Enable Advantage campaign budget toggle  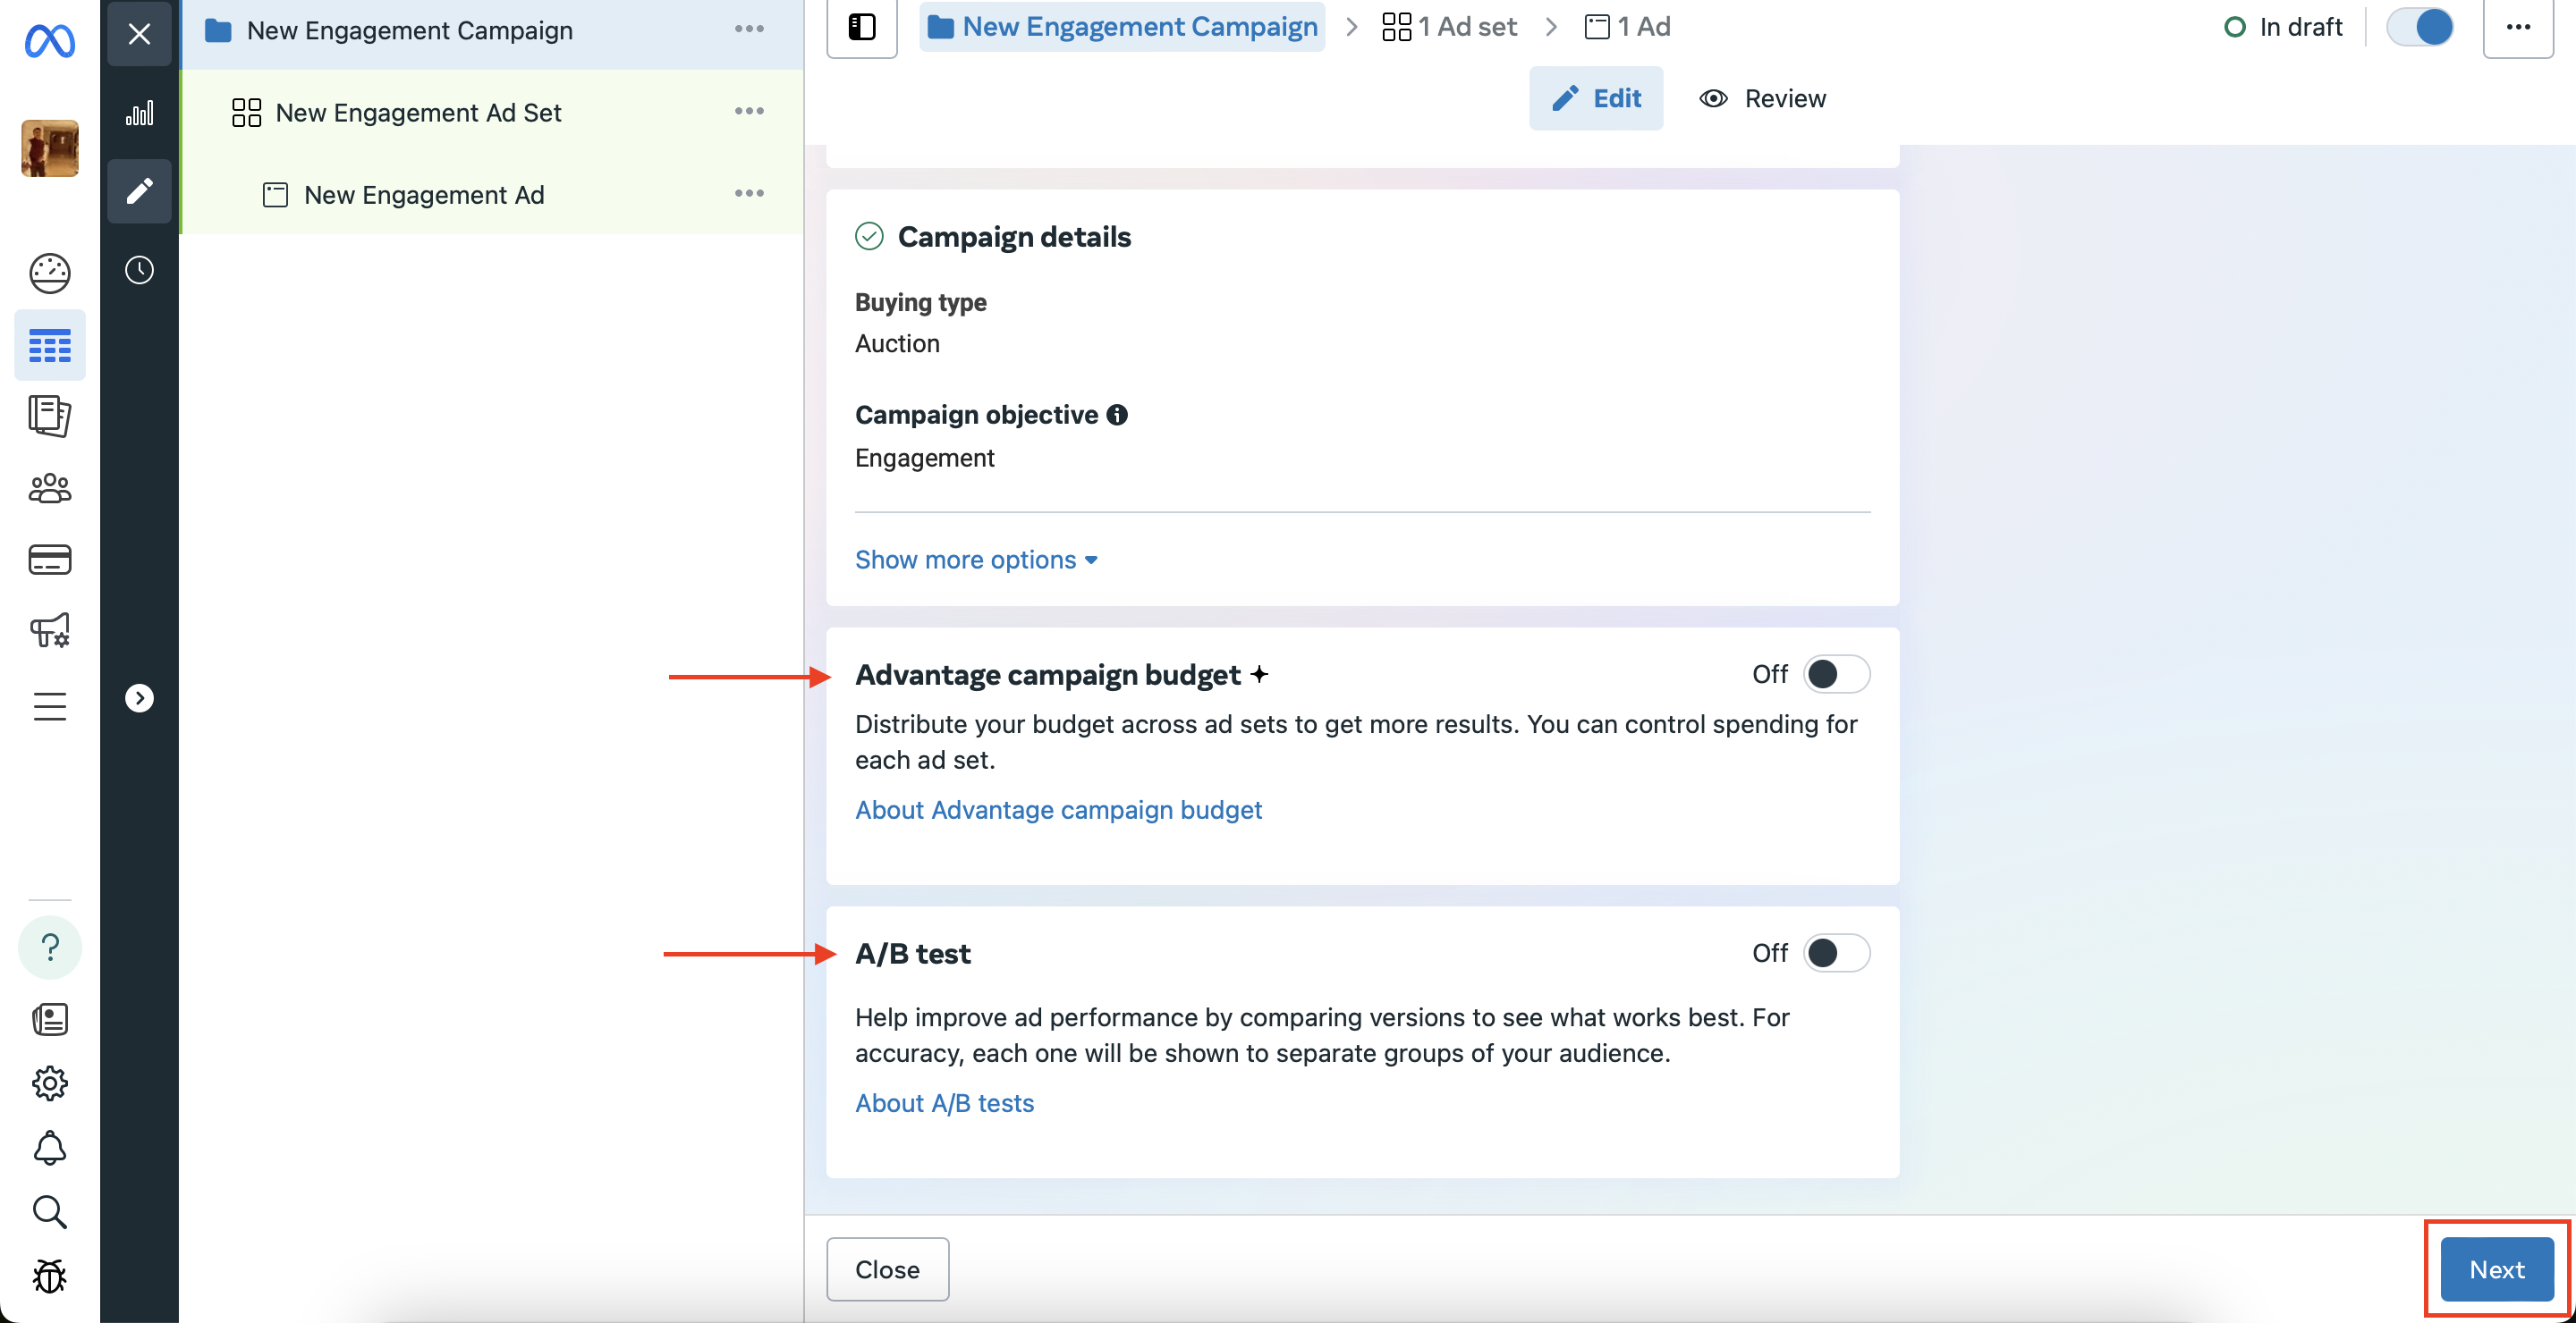1836,675
